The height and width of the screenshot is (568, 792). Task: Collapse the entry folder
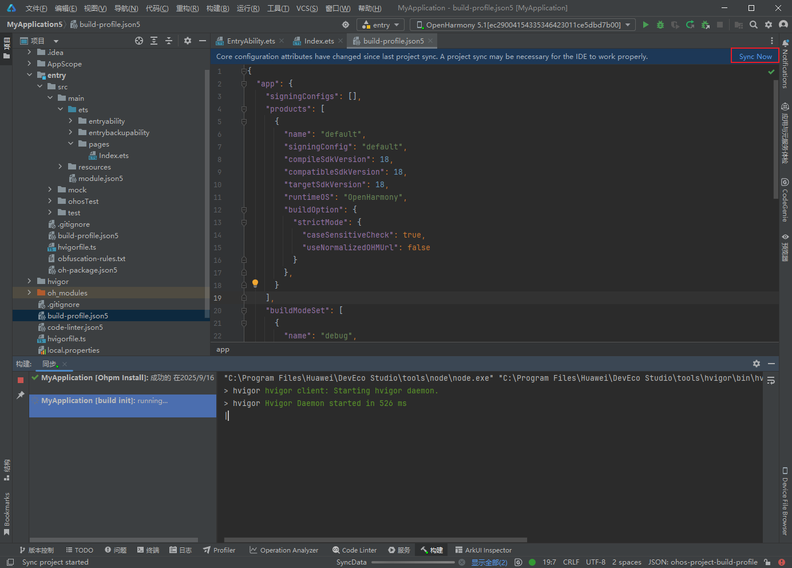click(x=30, y=75)
